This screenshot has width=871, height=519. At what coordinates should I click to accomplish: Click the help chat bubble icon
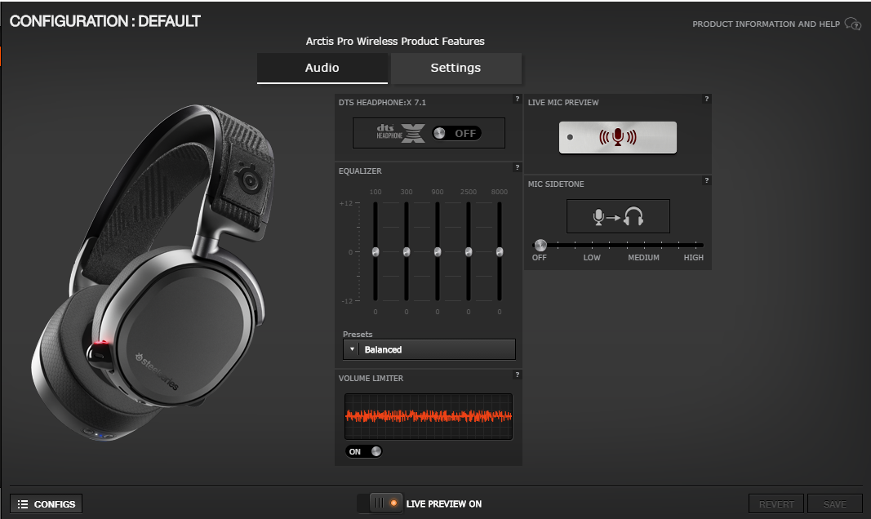[853, 24]
